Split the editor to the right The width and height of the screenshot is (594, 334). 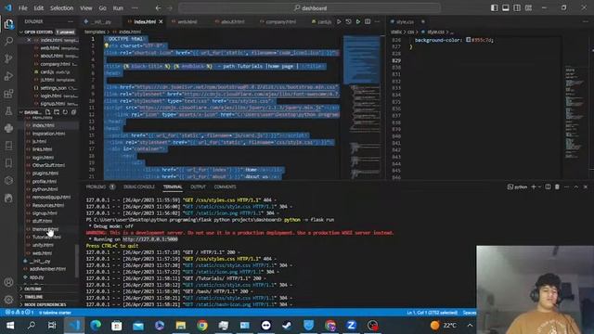368,21
